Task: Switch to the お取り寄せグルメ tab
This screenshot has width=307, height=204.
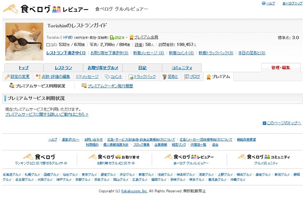Action: coord(103,68)
